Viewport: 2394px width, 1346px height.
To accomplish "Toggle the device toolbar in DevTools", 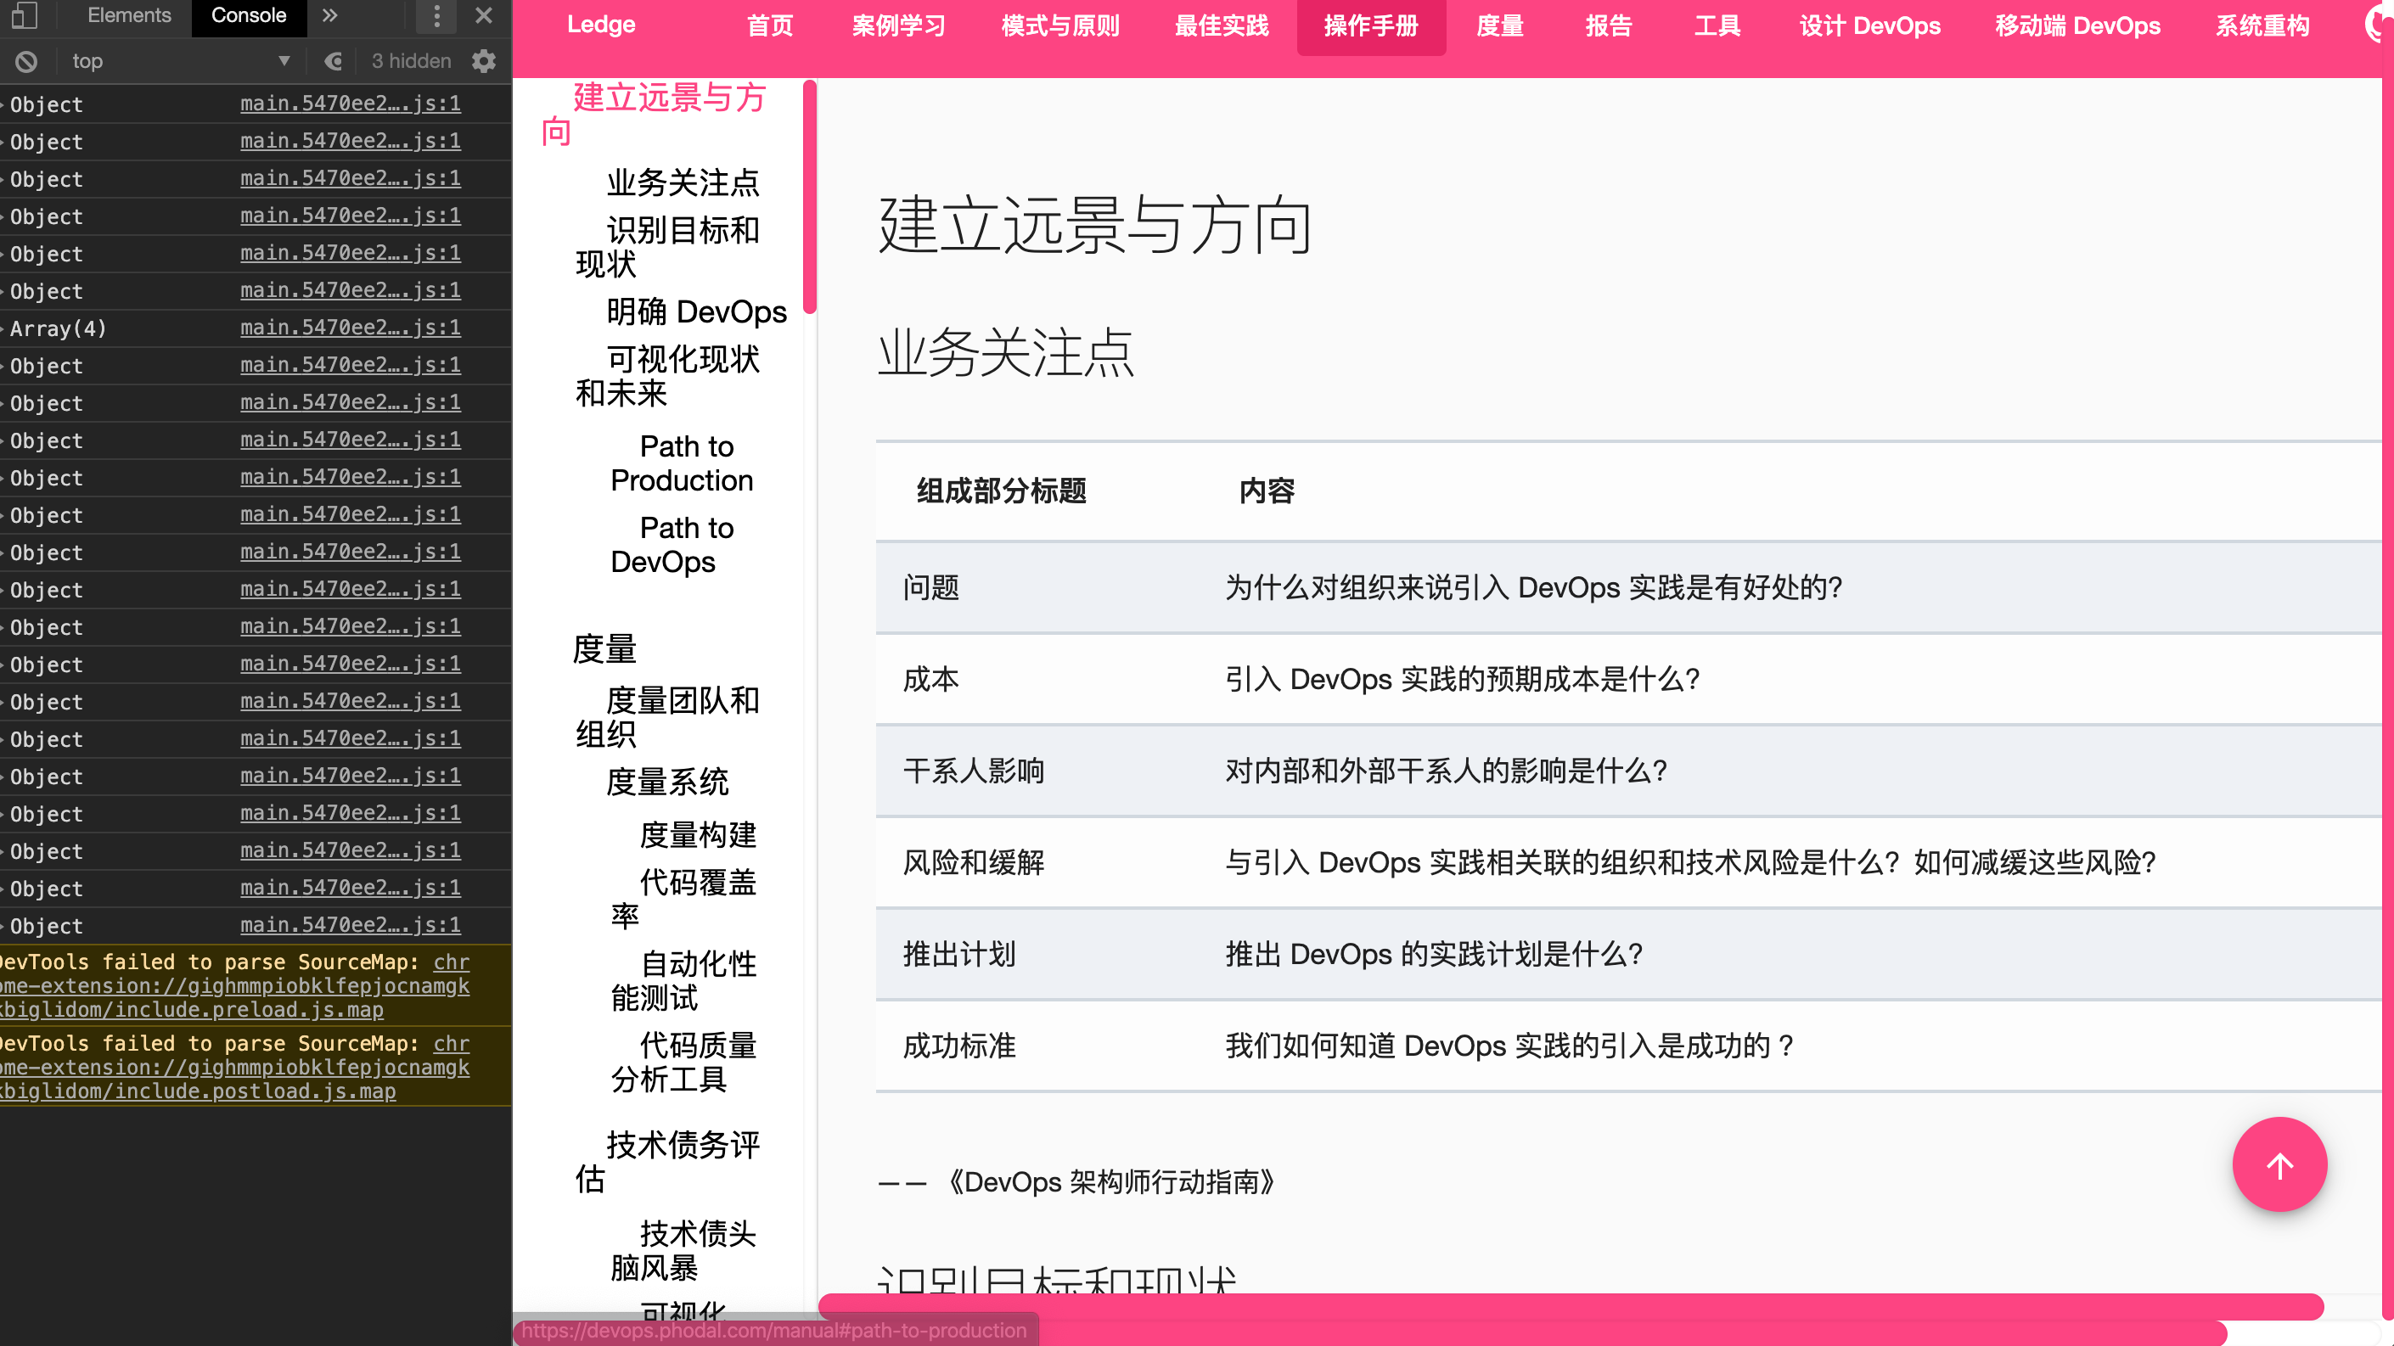I will pos(24,16).
